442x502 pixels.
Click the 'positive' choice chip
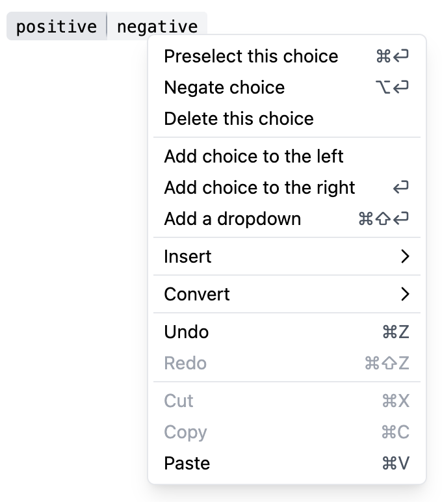(x=56, y=27)
